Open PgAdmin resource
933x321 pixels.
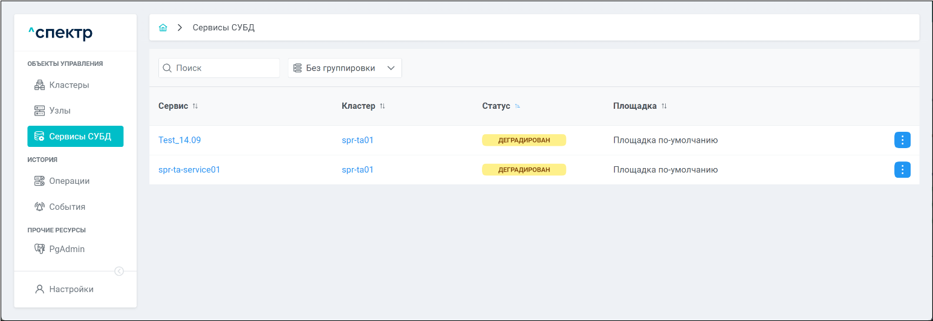(67, 249)
